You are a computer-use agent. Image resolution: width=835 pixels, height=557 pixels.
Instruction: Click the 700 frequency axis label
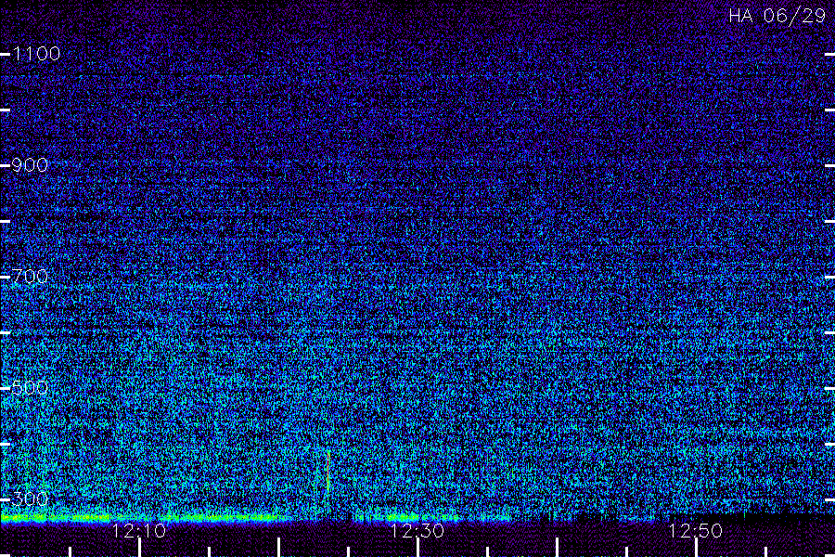coord(30,277)
